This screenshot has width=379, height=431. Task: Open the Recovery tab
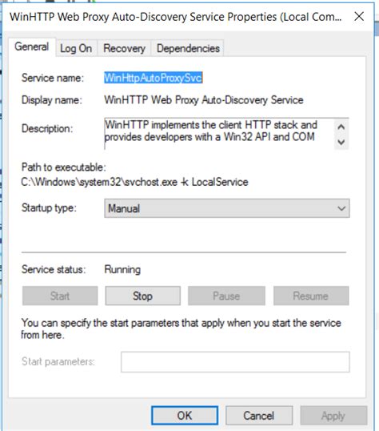(x=124, y=48)
